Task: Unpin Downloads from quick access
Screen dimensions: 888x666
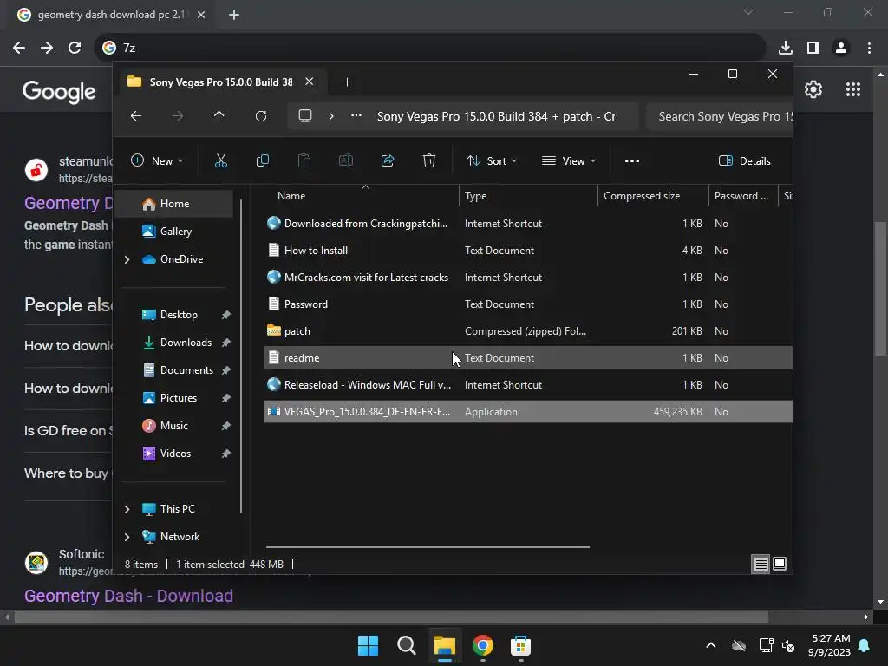Action: (x=226, y=343)
